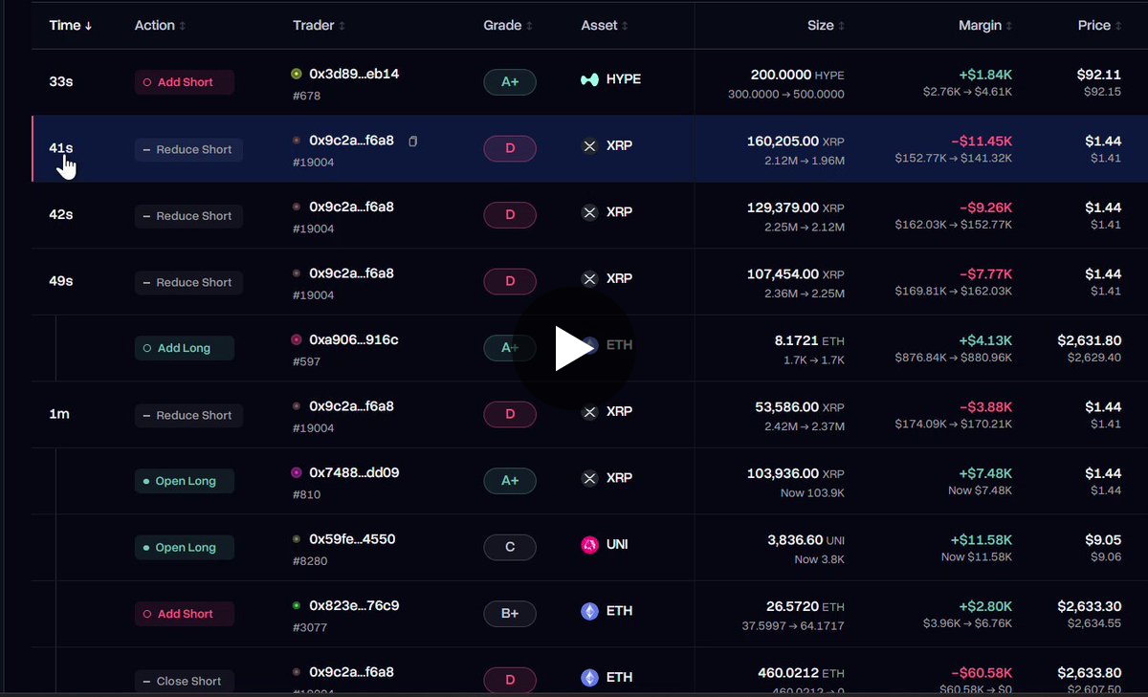1148x697 pixels.
Task: Click the C grade badge in UNI row
Action: (x=510, y=547)
